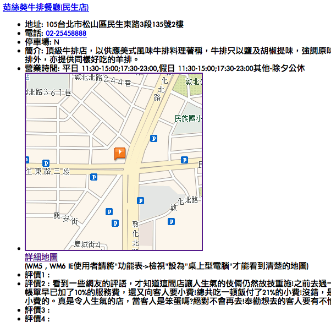This screenshot has height=322, width=331.
Task: Click the 興安街 street label on map
Action: click(65, 219)
